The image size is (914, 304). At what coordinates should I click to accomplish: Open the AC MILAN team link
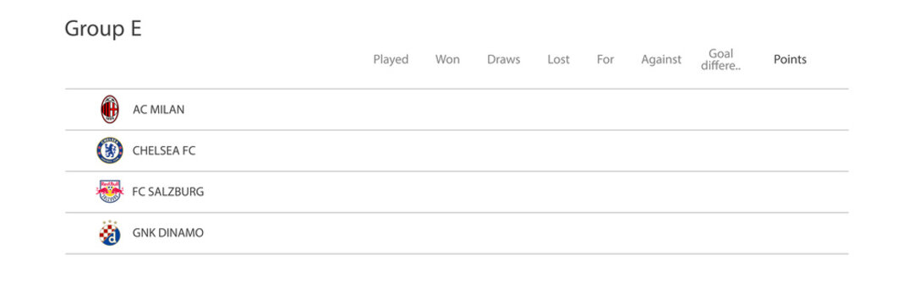(x=159, y=110)
